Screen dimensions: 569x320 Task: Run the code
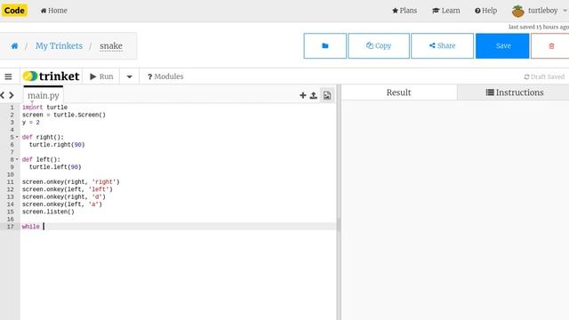click(x=101, y=76)
